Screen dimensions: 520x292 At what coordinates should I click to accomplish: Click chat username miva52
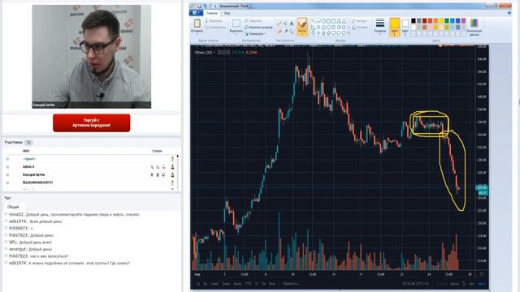coord(16,214)
